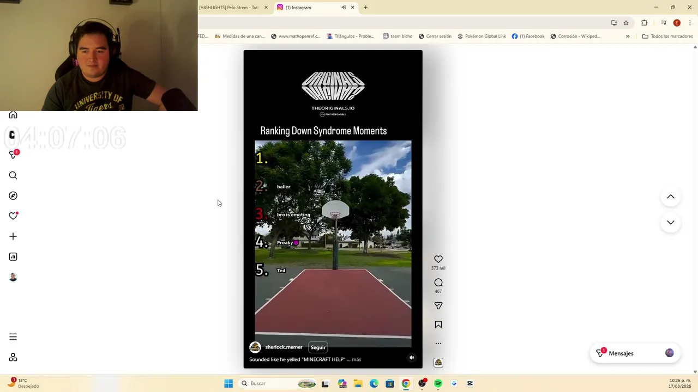Open 'Medidas de una can...' bookmark
698x392 pixels.
point(239,36)
